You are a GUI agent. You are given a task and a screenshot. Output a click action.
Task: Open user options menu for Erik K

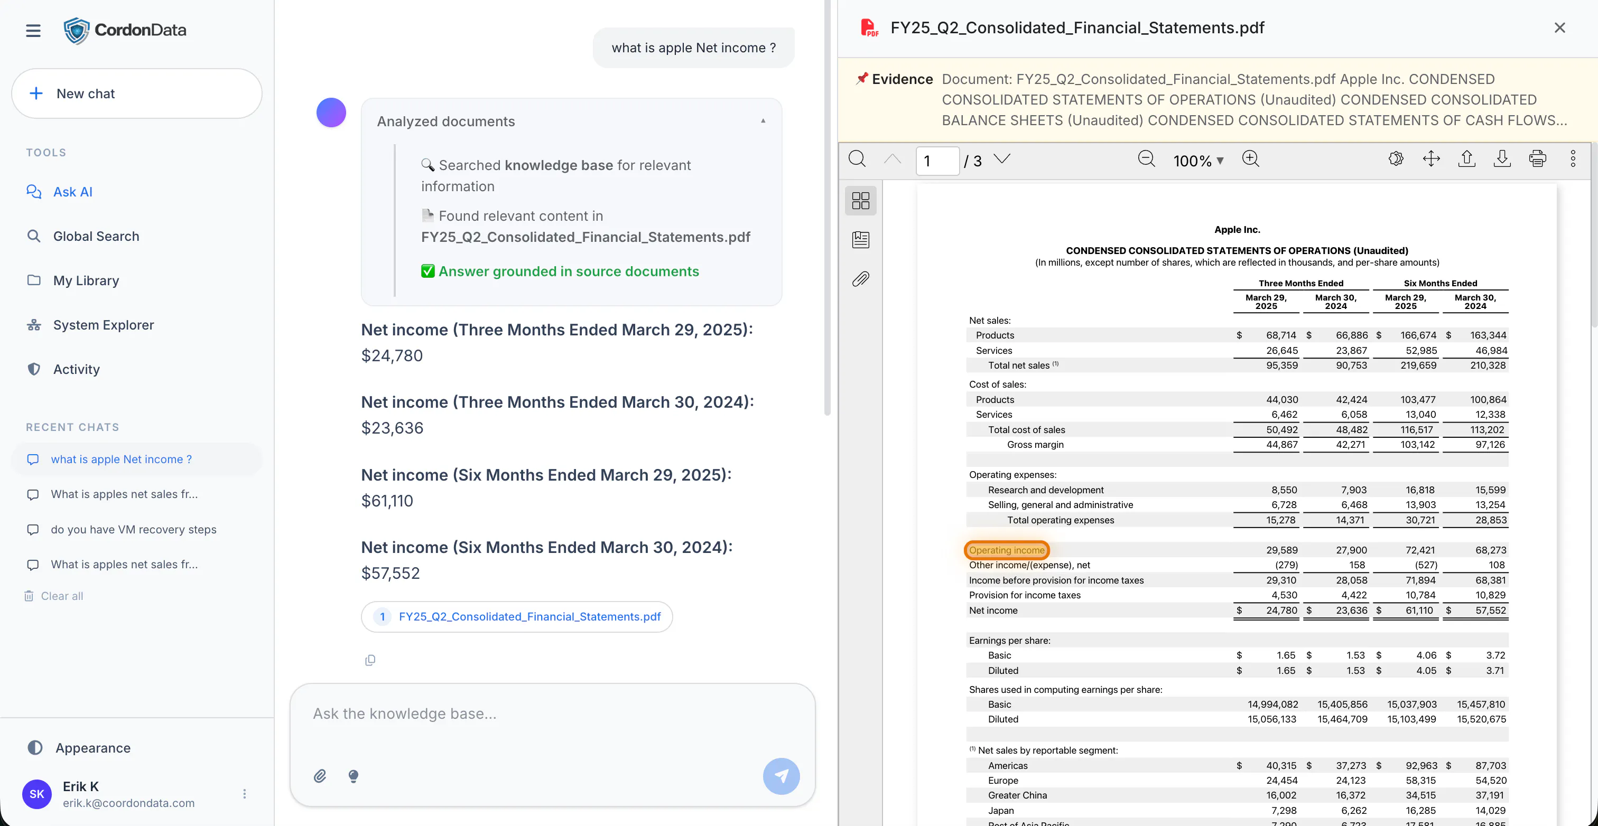pos(245,794)
